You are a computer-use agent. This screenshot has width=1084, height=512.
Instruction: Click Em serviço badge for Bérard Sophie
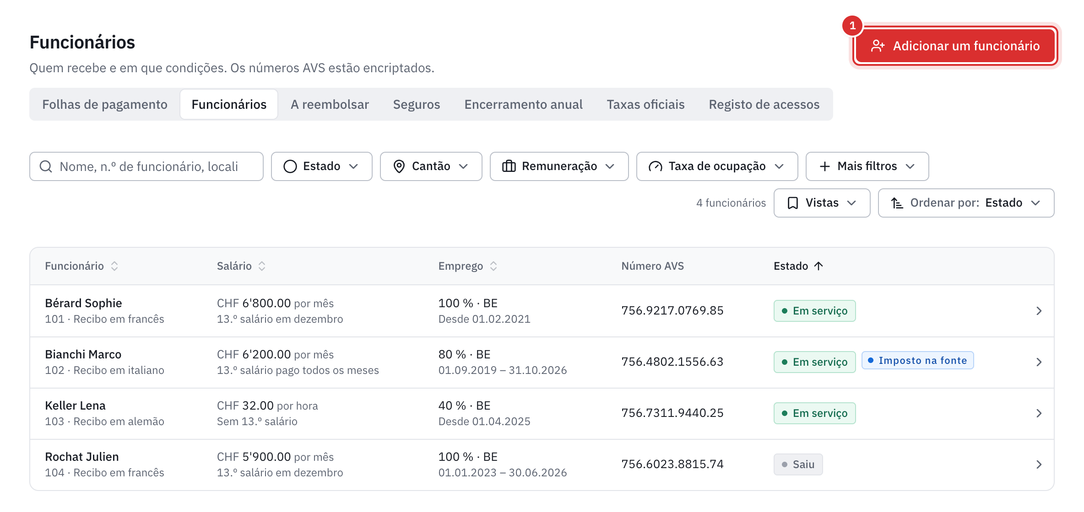point(815,311)
